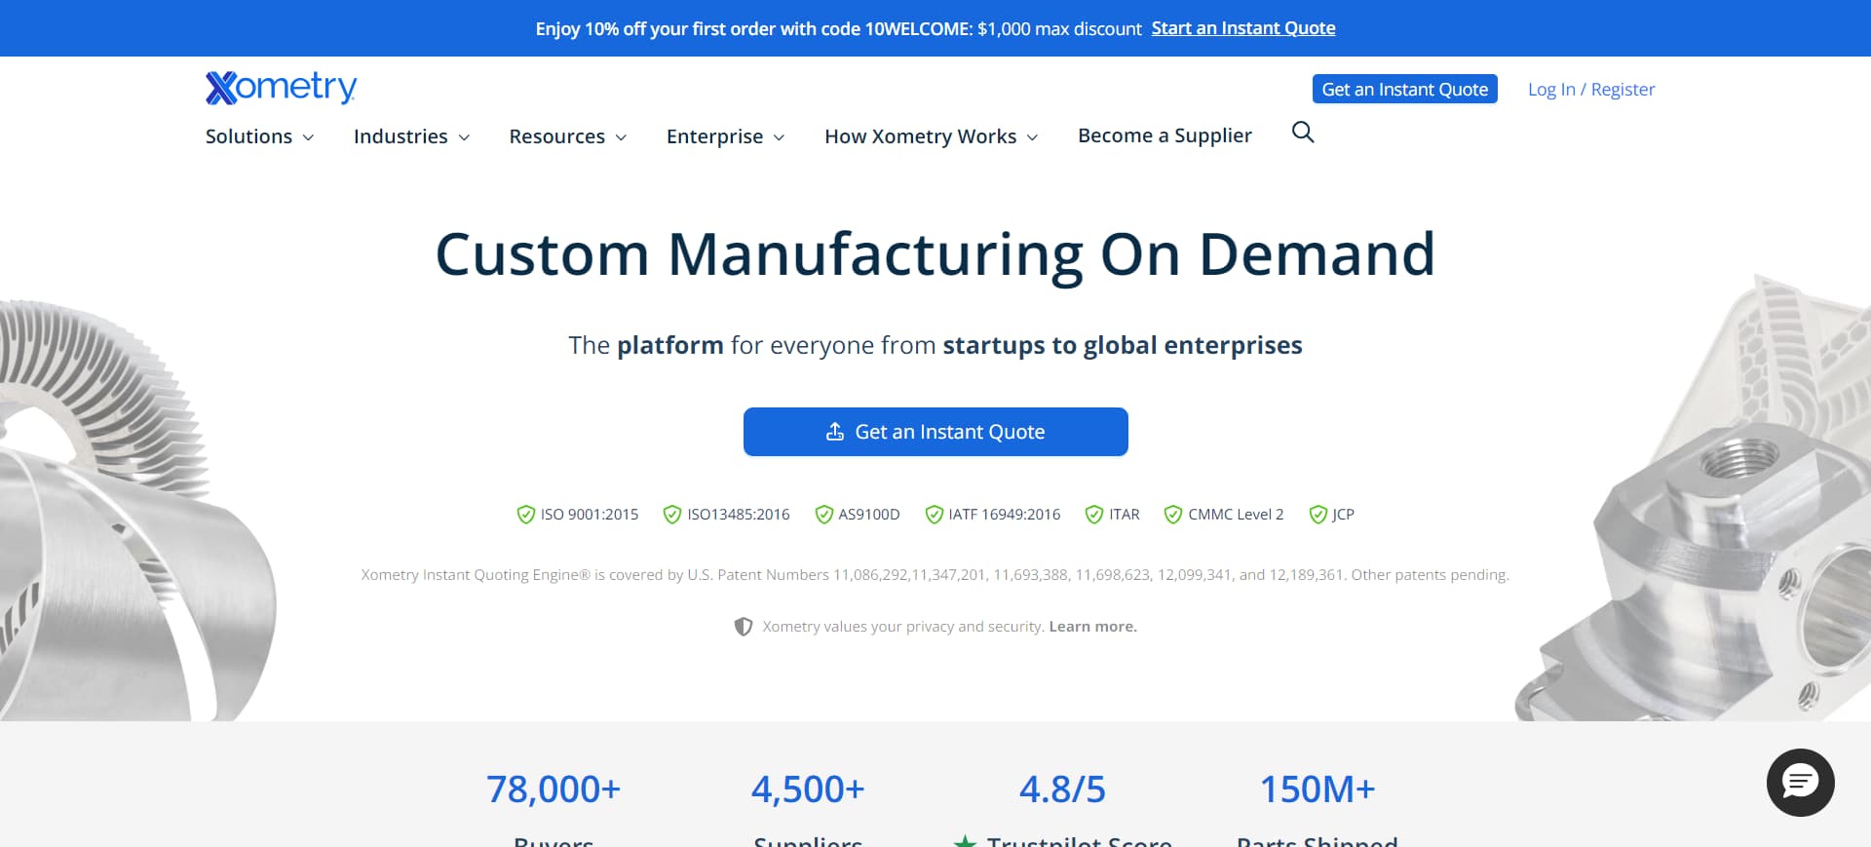Open the Industries menu
The width and height of the screenshot is (1871, 847).
click(x=411, y=136)
